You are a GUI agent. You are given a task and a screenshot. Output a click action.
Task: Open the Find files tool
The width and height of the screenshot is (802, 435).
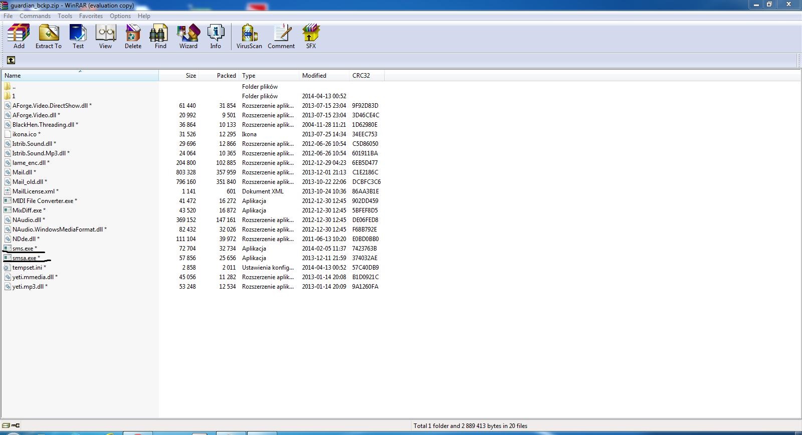coord(160,37)
